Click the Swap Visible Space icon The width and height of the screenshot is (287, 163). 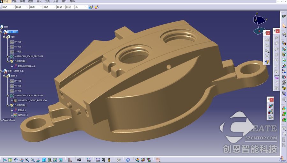point(60,160)
